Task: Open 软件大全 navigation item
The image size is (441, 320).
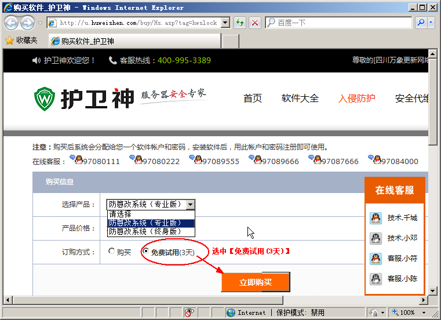Action: [x=300, y=98]
